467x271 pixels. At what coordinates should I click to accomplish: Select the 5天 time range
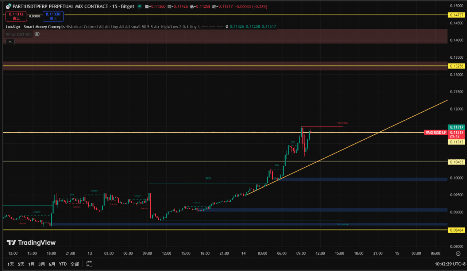coord(21,264)
